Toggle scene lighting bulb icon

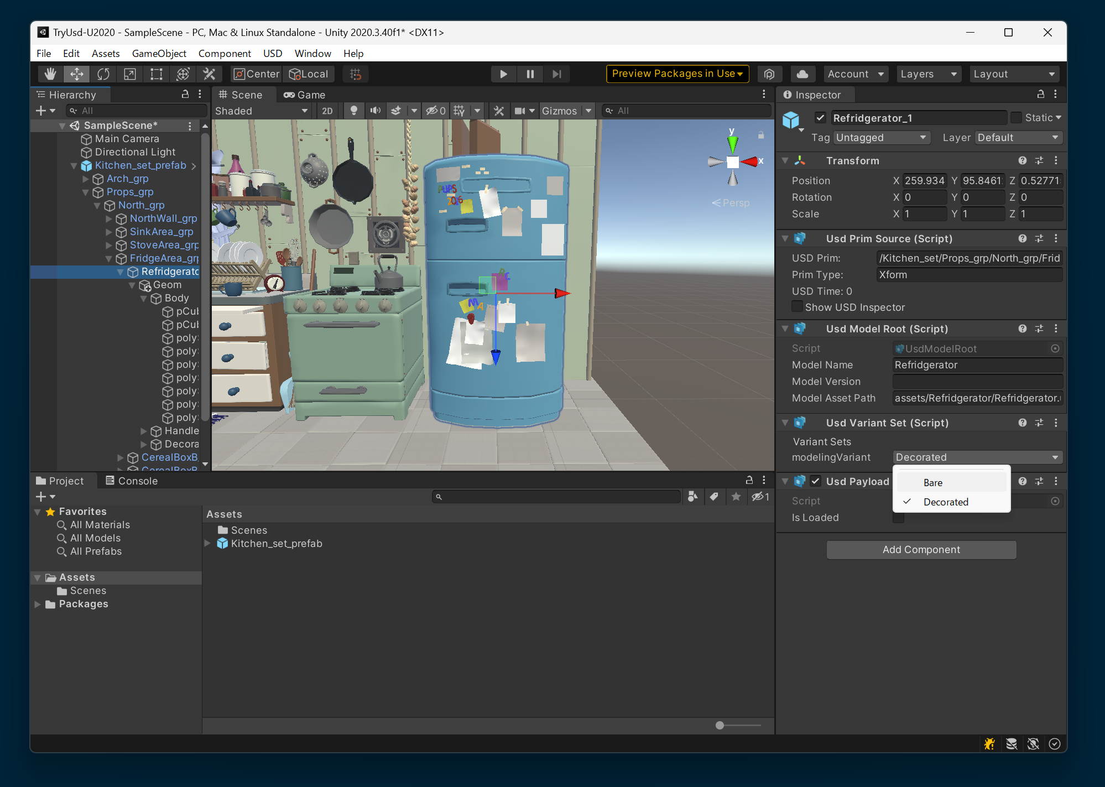(x=354, y=111)
